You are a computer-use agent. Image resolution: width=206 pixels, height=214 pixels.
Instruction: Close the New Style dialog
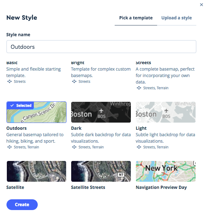click(x=201, y=5)
